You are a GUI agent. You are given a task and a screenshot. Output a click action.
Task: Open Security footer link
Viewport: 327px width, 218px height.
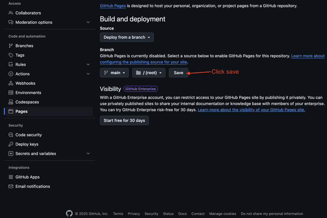[151, 214]
